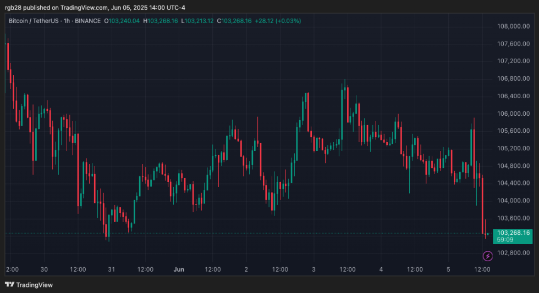Click the 1h interval label in header
539x293 pixels.
click(67, 21)
